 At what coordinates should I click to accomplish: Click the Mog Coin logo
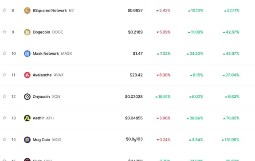coord(27,140)
